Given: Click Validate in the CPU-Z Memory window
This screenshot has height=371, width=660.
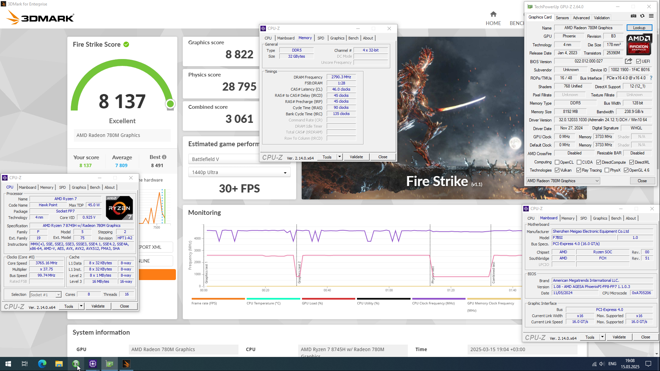Looking at the screenshot, I should coord(356,157).
